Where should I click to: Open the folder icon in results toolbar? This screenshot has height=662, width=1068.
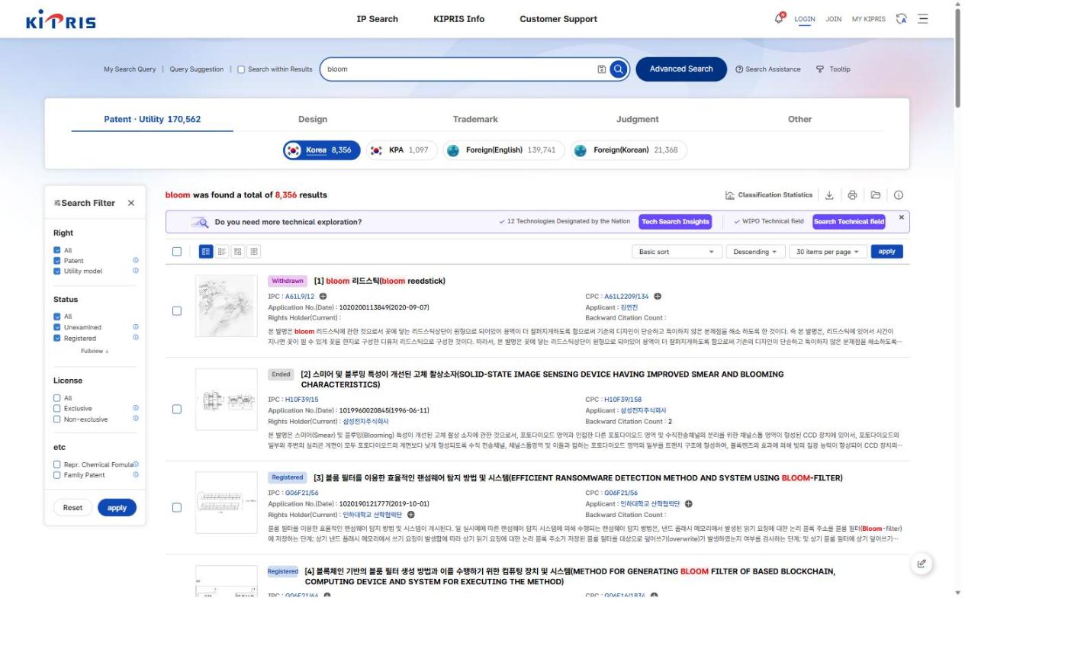click(x=876, y=195)
